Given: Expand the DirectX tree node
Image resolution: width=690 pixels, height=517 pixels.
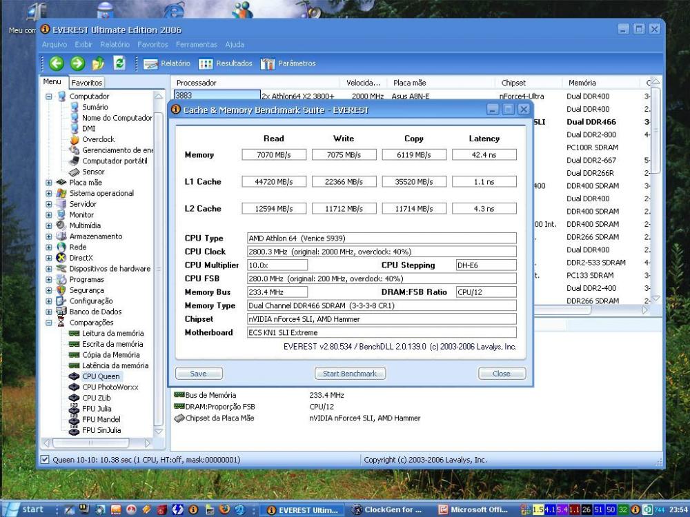Looking at the screenshot, I should (49, 258).
